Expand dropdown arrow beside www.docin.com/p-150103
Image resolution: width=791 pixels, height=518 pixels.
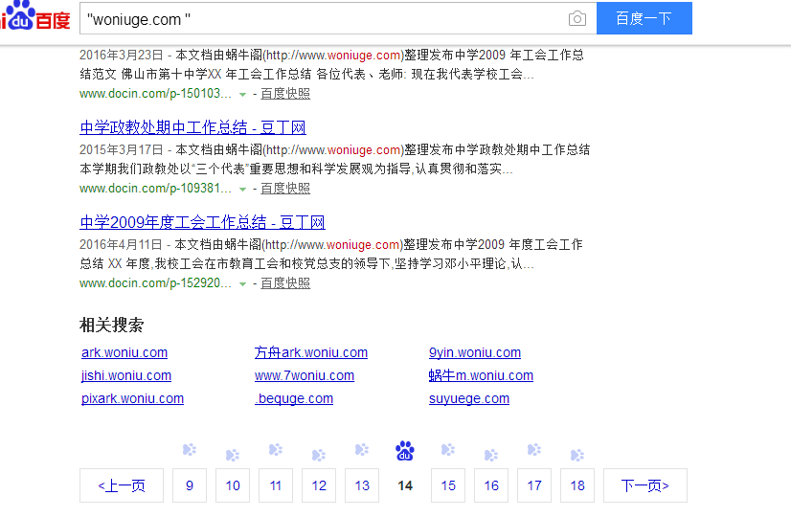[x=242, y=94]
